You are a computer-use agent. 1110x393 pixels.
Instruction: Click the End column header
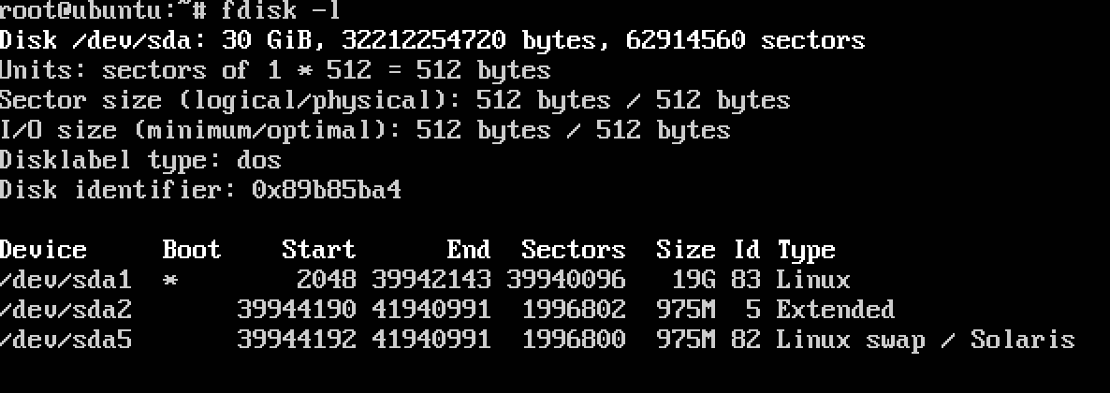(469, 249)
